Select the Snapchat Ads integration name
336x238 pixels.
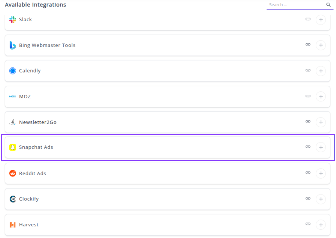click(36, 147)
